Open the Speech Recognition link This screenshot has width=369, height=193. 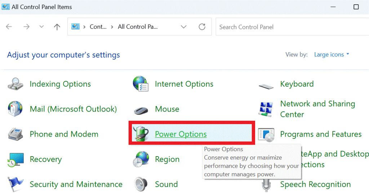click(315, 184)
